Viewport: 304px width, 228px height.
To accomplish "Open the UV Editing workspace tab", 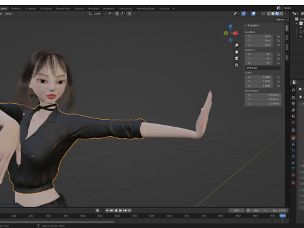I will pos(46,9).
